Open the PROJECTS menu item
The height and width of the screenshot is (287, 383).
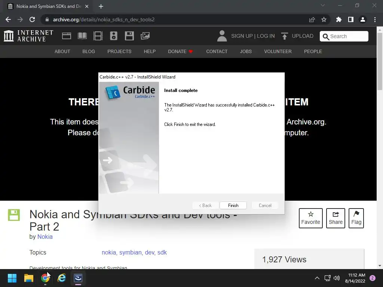coord(119,52)
